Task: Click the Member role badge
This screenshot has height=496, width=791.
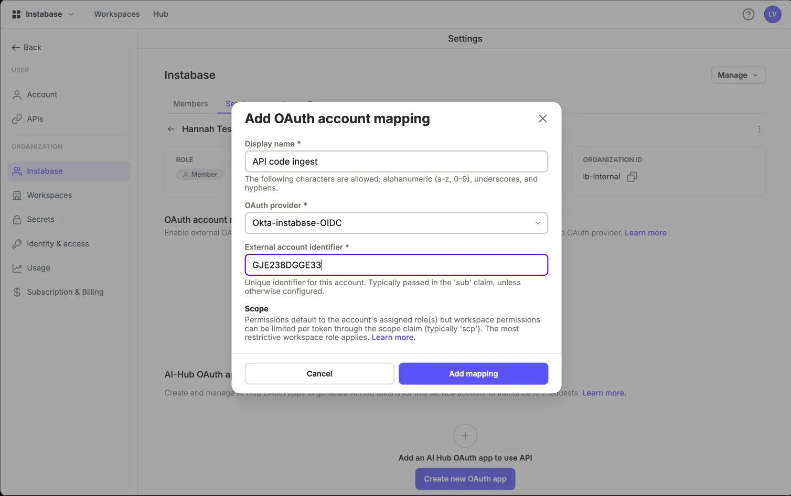Action: point(200,175)
